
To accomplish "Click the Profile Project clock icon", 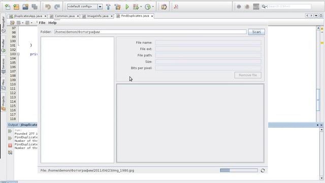I will [148, 7].
